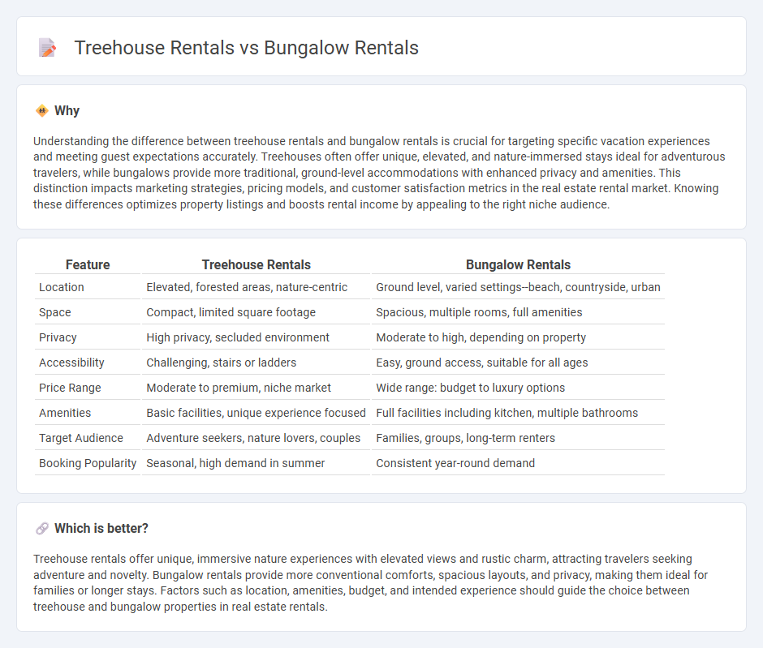Click the Amenities row label
Viewport: 763px width, 648px height.
(x=65, y=413)
